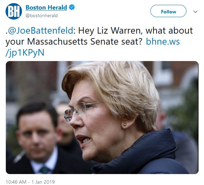Viewport: 204px width, 185px height.
Task: Open the Boston Herald BH avatar logo
Action: (x=14, y=11)
